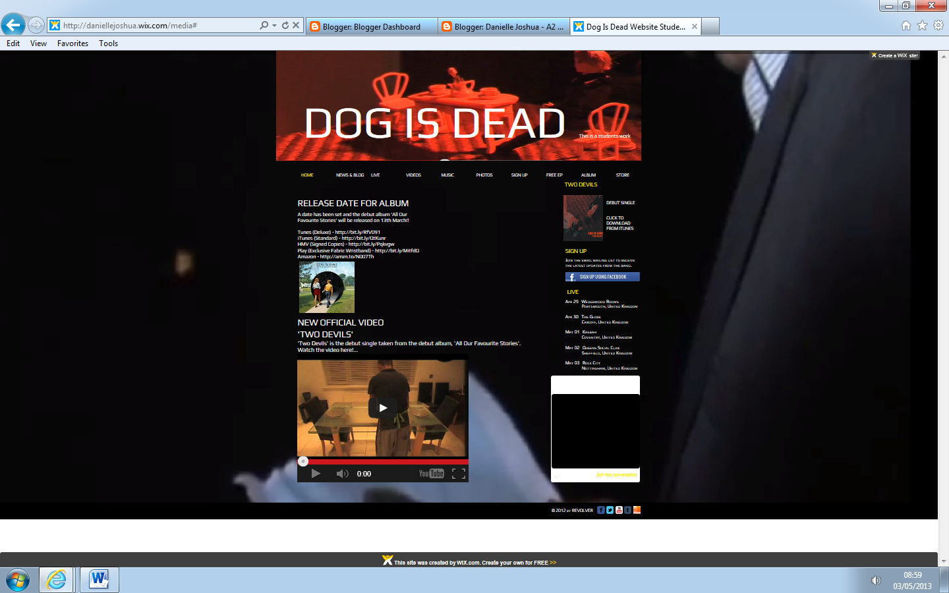Click the Two Devils single cover art

(583, 218)
